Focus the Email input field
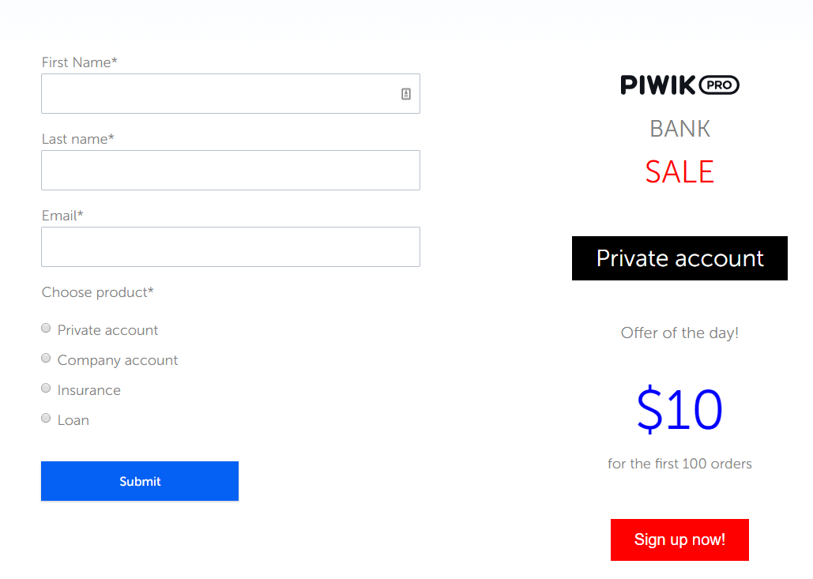 (x=230, y=247)
